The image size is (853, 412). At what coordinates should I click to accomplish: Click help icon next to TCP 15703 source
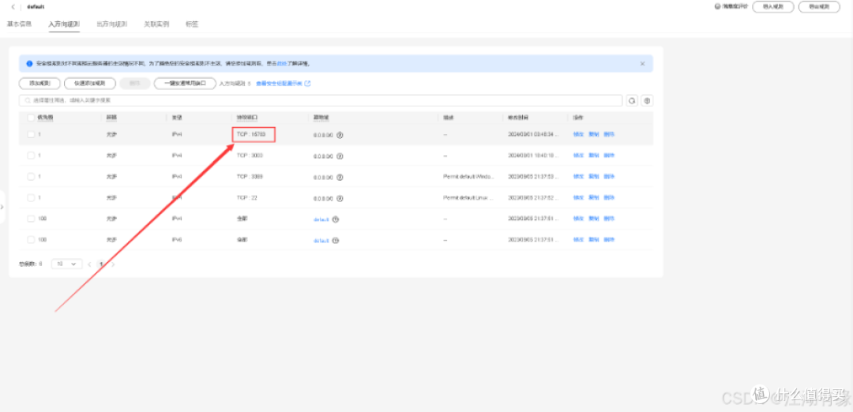click(x=340, y=135)
